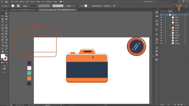Open the Stroke panel icon
The width and height of the screenshot is (189, 106).
(157, 21)
